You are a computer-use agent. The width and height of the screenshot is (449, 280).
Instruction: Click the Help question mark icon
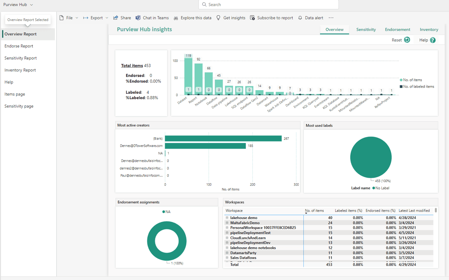pos(433,40)
